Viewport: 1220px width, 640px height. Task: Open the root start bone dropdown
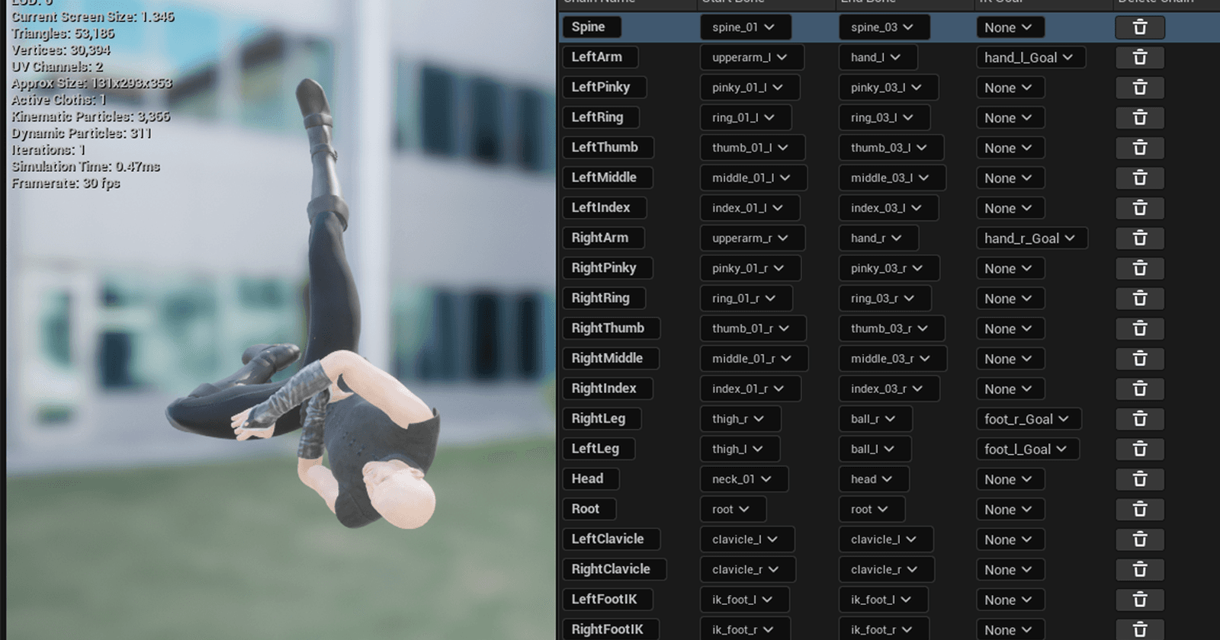[x=733, y=509]
